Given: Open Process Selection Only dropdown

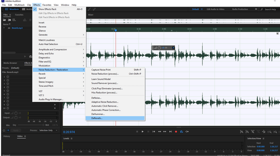Looking at the screenshot, I should [x=48, y=130].
